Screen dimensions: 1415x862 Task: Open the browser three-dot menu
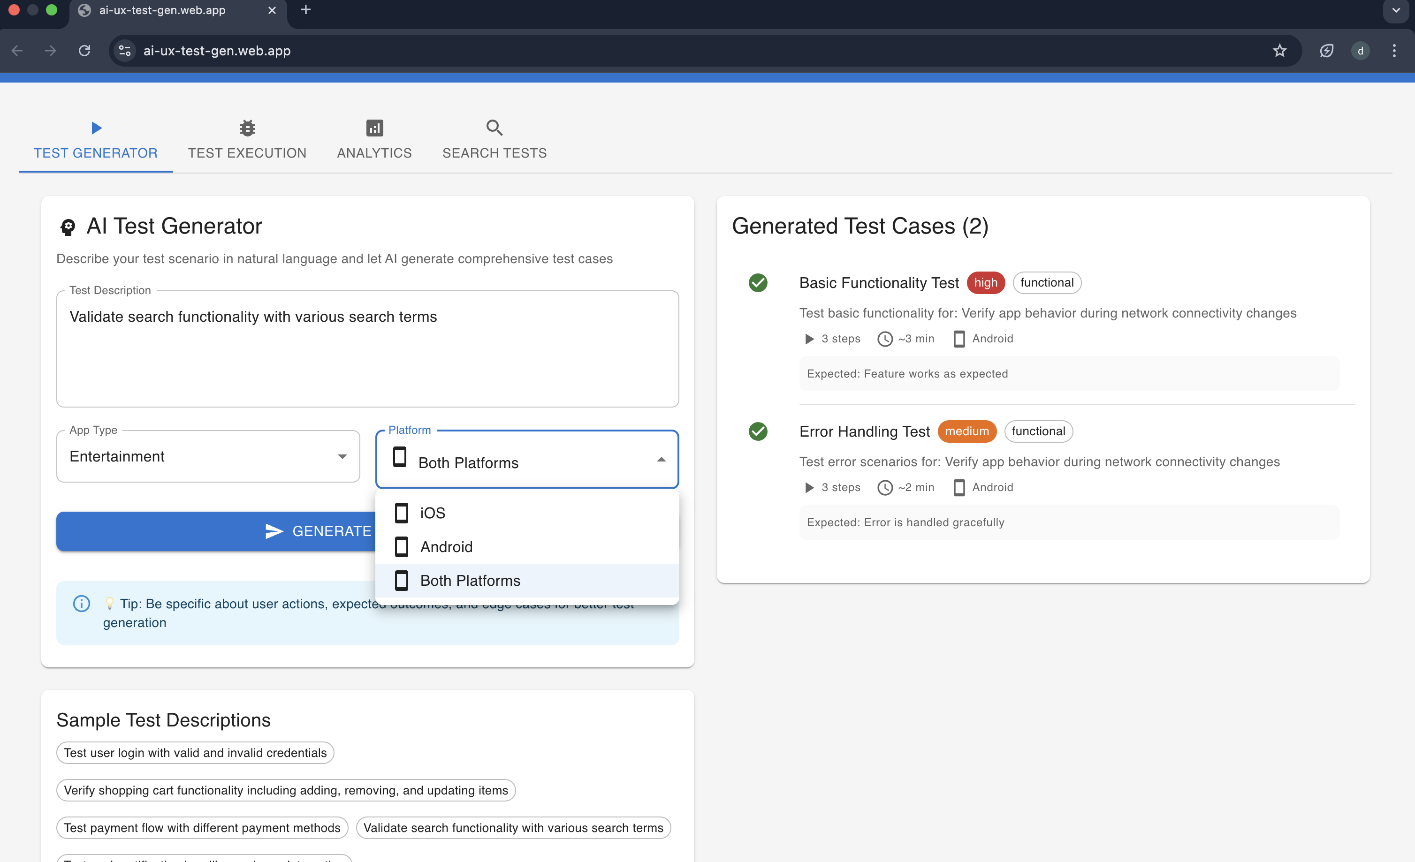(1394, 51)
